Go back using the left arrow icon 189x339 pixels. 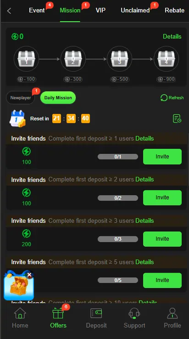[9, 11]
